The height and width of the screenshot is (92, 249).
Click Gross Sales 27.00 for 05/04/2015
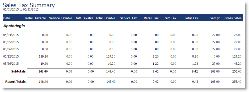[238, 35]
